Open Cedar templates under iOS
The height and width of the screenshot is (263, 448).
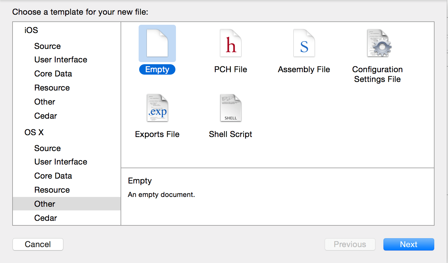tap(46, 116)
